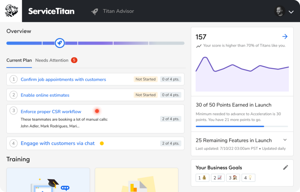The height and width of the screenshot is (192, 300).
Task: Click the rocket marker on Overview progress bar
Action: coord(60,43)
